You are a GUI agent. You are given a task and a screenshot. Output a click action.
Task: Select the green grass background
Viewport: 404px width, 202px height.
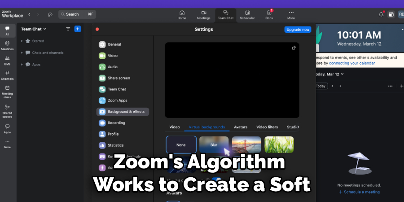pos(279,145)
